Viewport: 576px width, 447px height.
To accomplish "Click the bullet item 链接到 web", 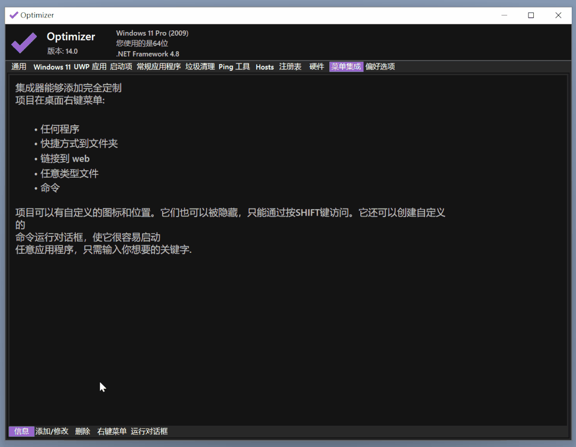I will pyautogui.click(x=65, y=158).
